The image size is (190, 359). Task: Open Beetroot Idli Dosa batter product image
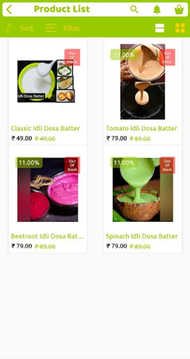[x=48, y=189]
